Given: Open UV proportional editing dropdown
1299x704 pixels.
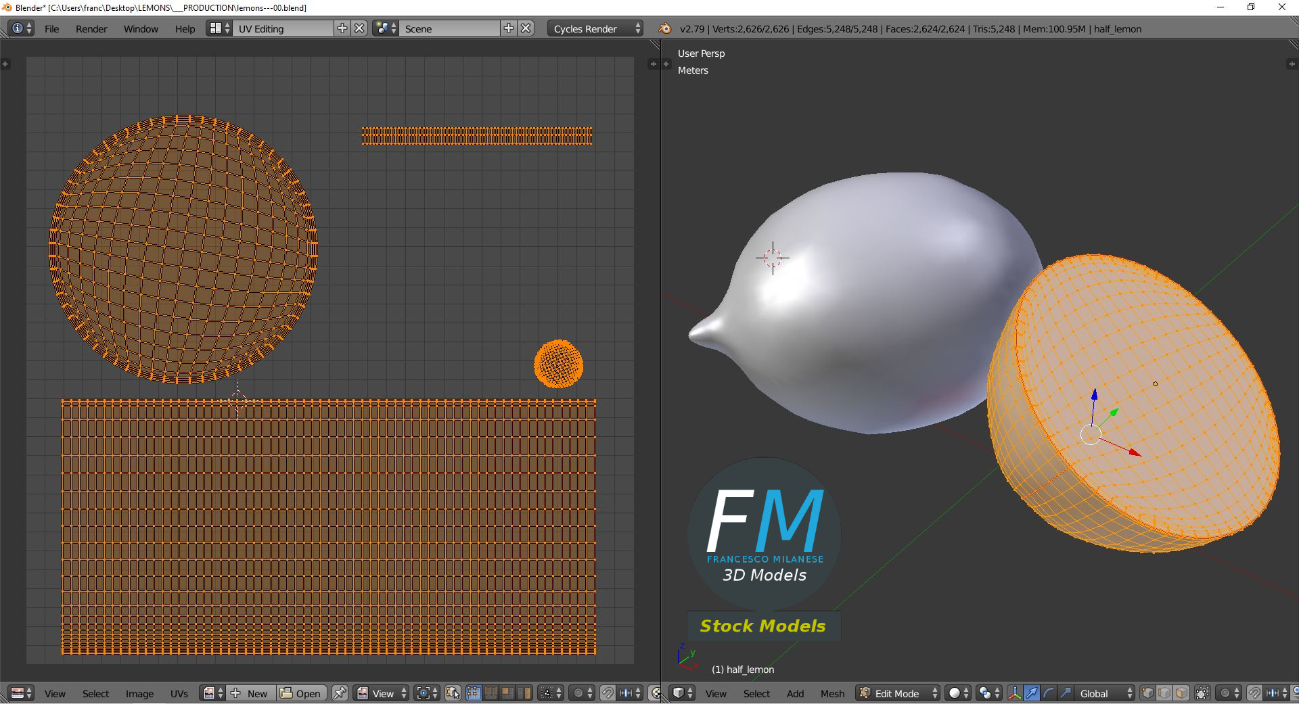Looking at the screenshot, I should click(582, 693).
